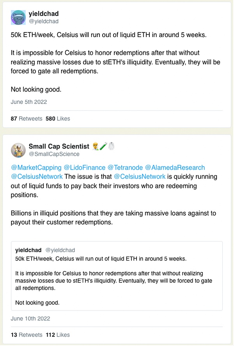Open the @yieldchad handle in first tweet
Screen dimensions: 234x346
(x=44, y=21)
